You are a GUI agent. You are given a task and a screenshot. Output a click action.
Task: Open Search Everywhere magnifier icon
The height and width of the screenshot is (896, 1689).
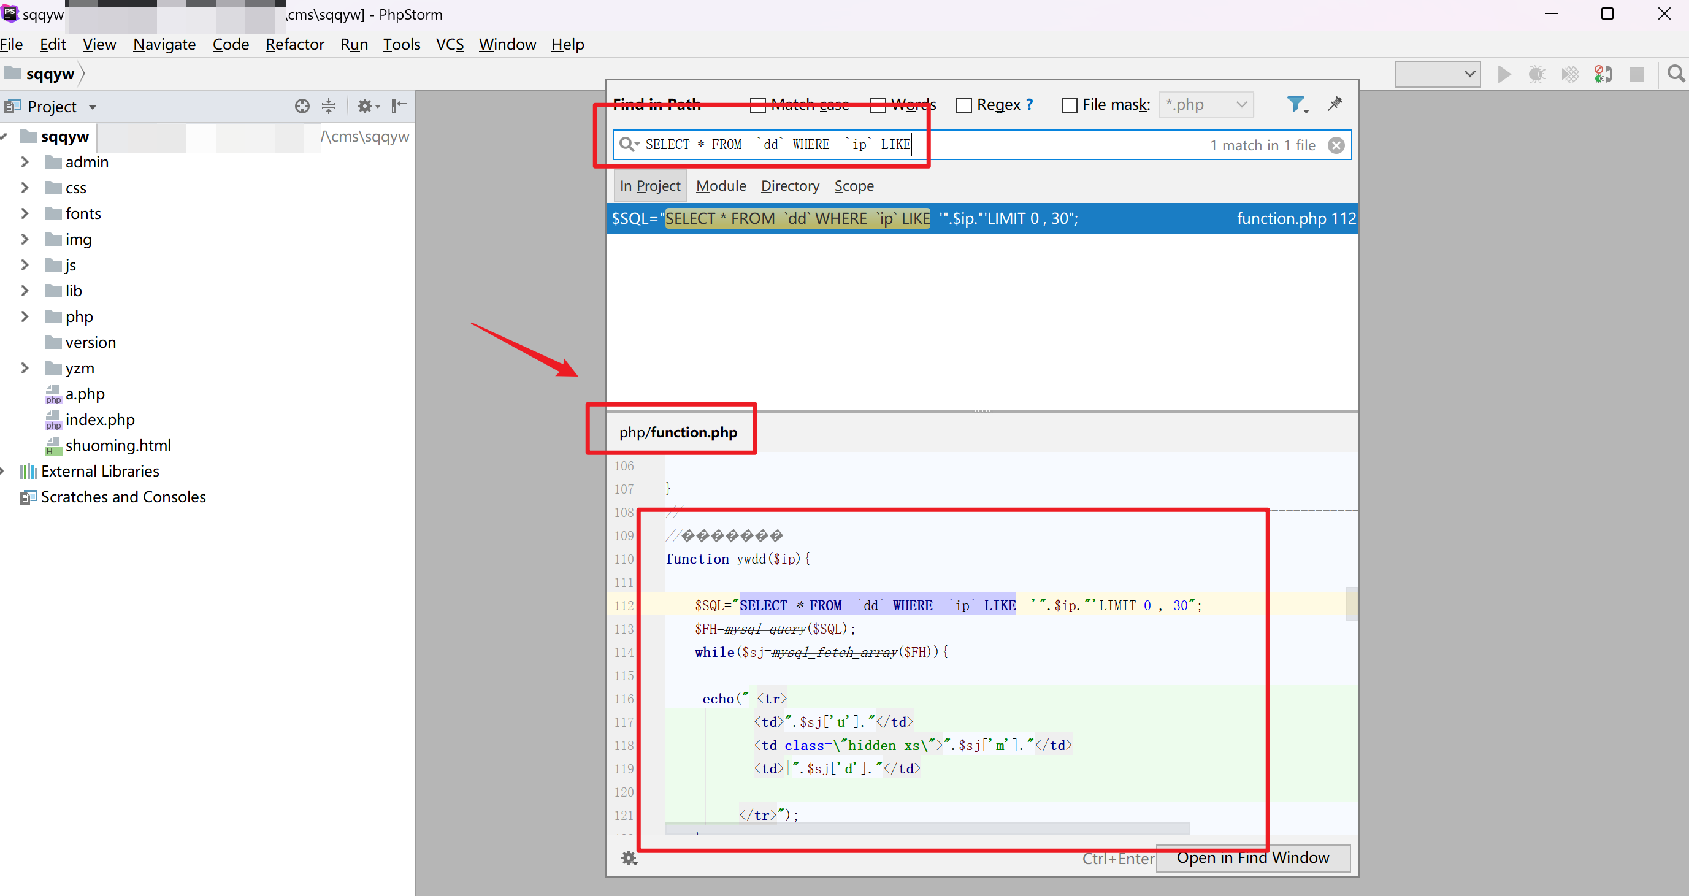pyautogui.click(x=1676, y=74)
